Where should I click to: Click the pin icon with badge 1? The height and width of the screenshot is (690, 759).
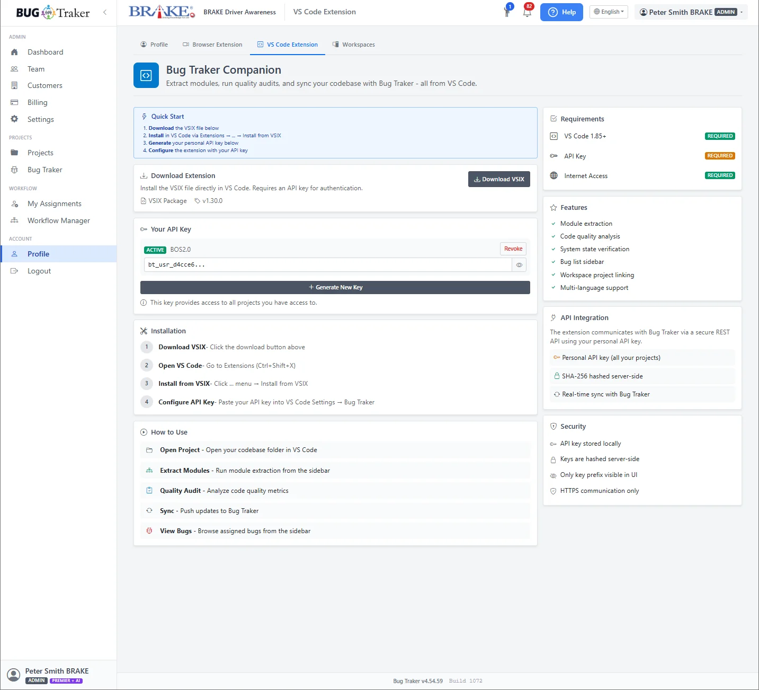507,11
